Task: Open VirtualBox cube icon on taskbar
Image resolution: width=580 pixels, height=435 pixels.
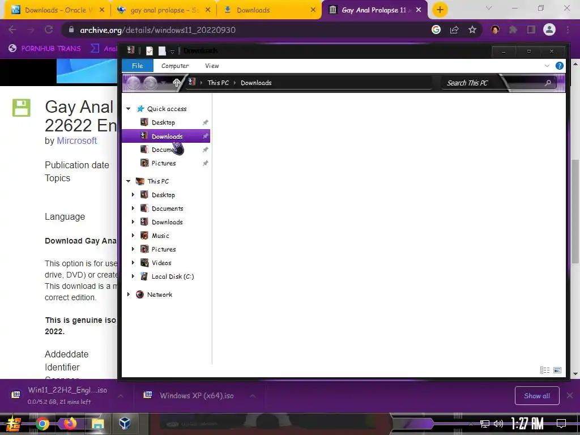Action: pos(125,424)
